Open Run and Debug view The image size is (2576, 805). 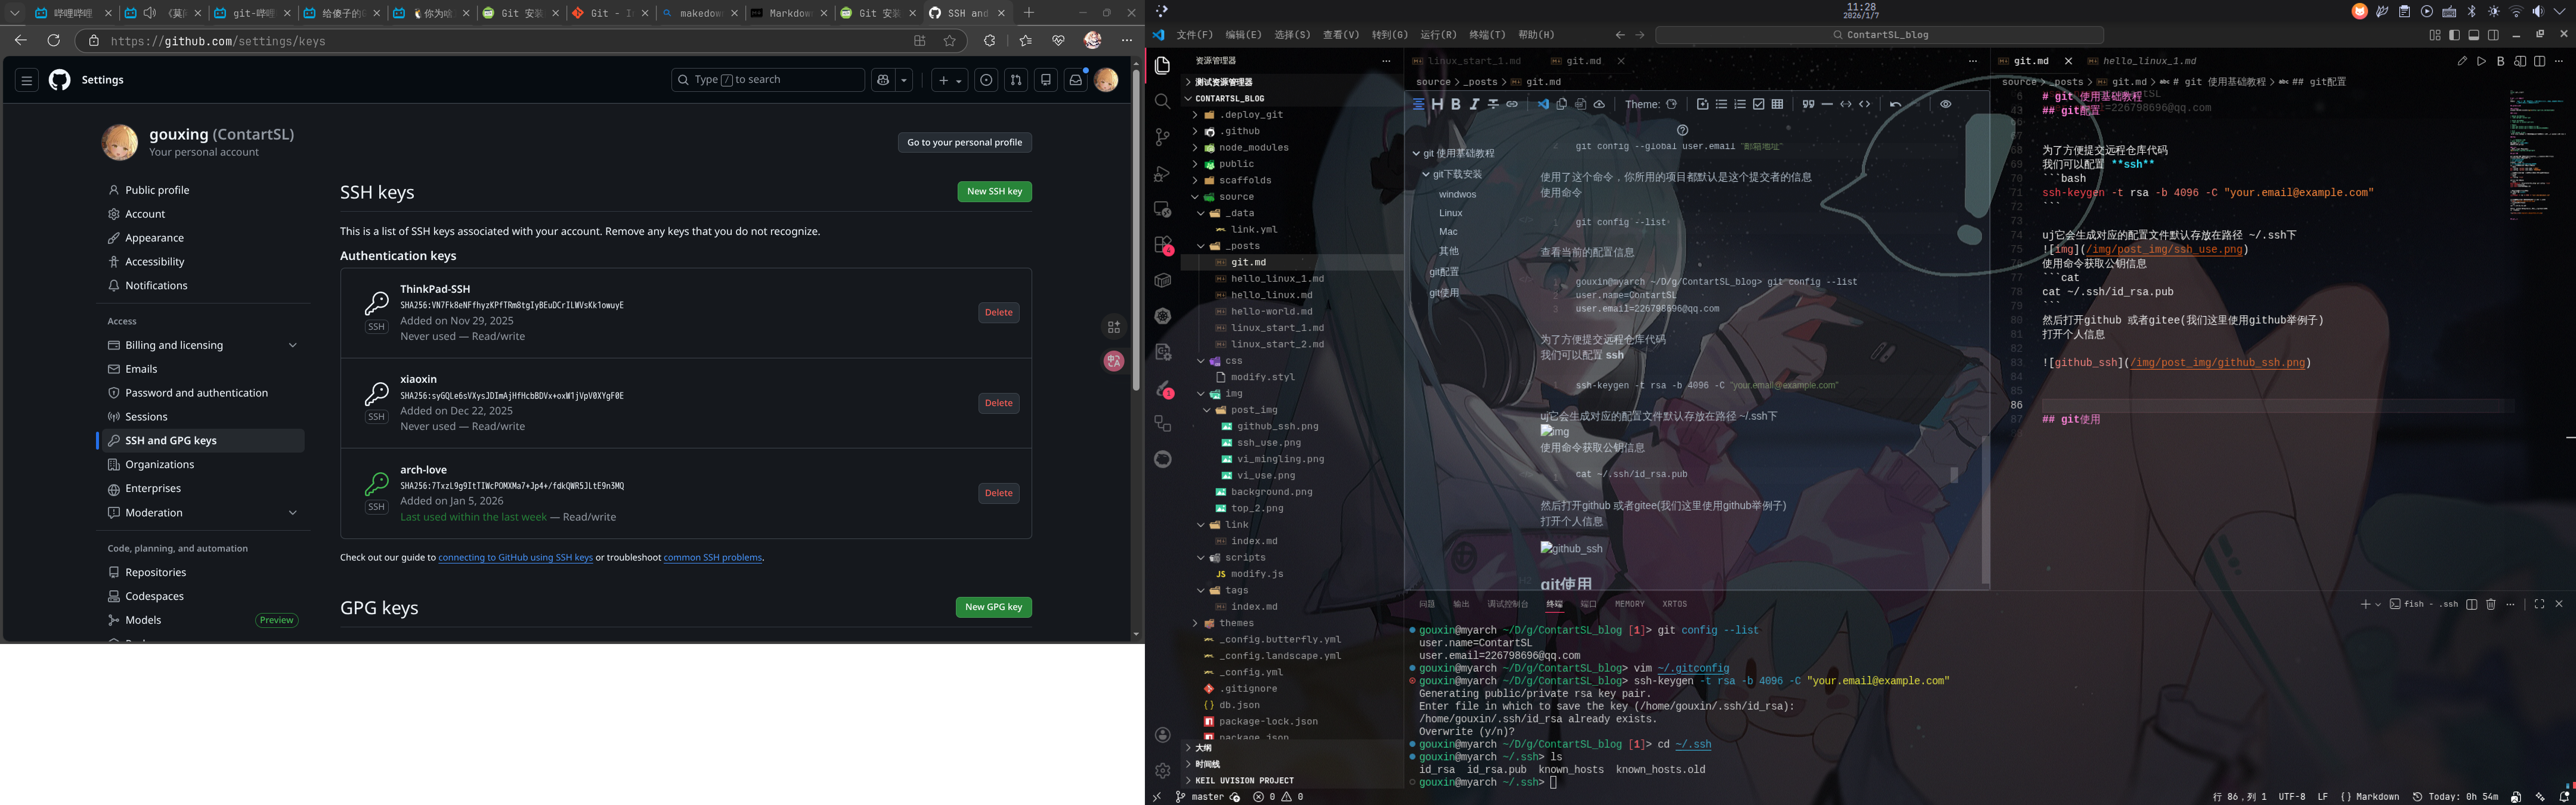click(x=1162, y=174)
